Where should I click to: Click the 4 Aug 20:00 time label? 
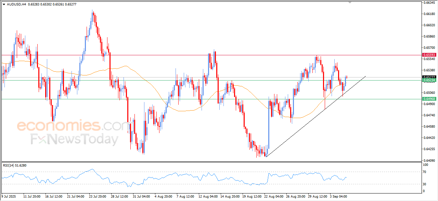tap(163, 197)
